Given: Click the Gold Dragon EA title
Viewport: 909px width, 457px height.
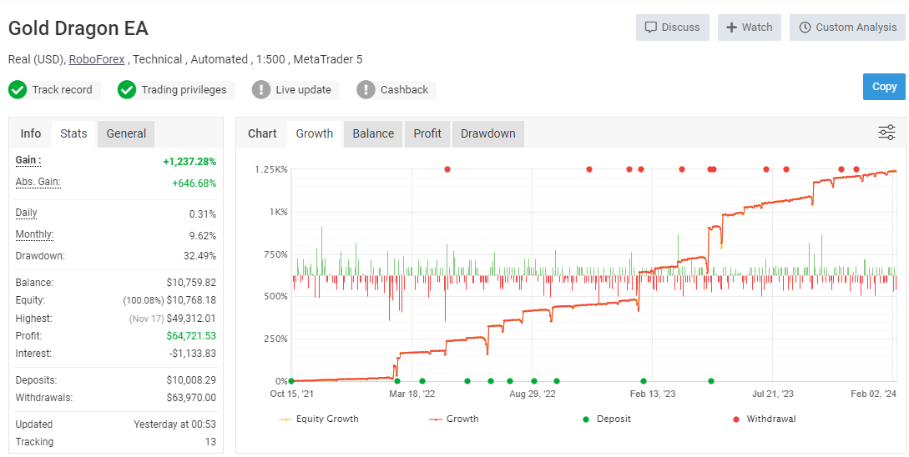Looking at the screenshot, I should point(78,28).
